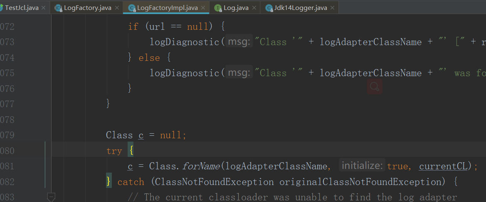The height and width of the screenshot is (202, 486).
Task: Open the TestJcl.java editor tab
Action: click(22, 8)
